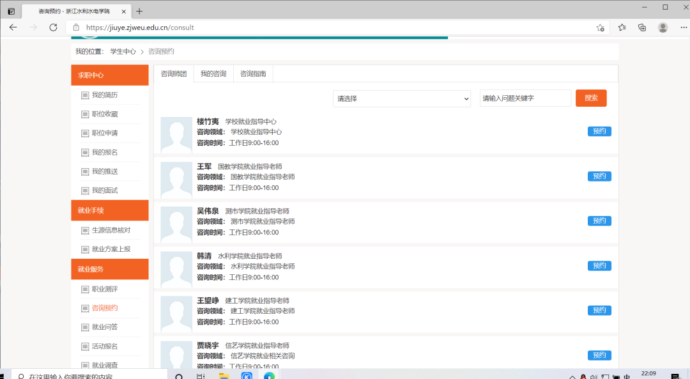Open Microsoft Edge from the taskbar
The height and width of the screenshot is (379, 690).
pyautogui.click(x=270, y=376)
